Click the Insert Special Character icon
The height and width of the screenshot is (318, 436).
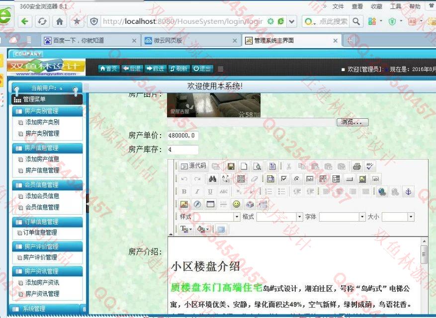point(250,204)
